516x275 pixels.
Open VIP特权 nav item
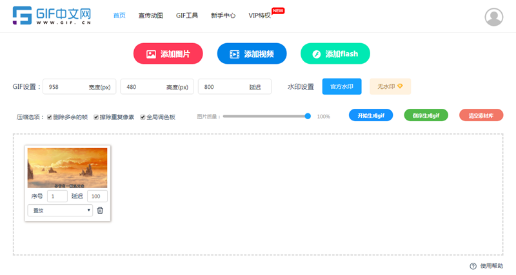[260, 15]
